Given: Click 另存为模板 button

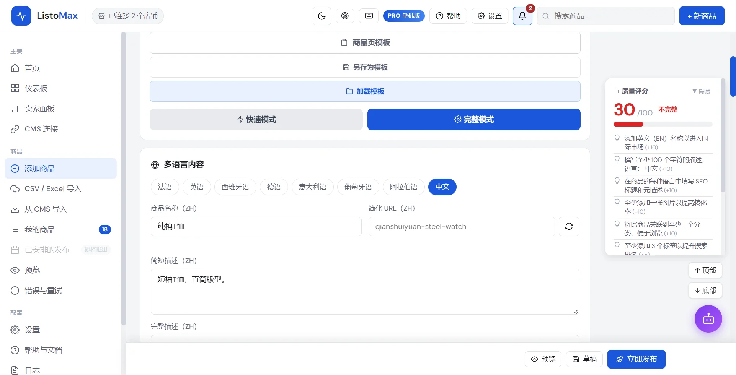Looking at the screenshot, I should [365, 67].
